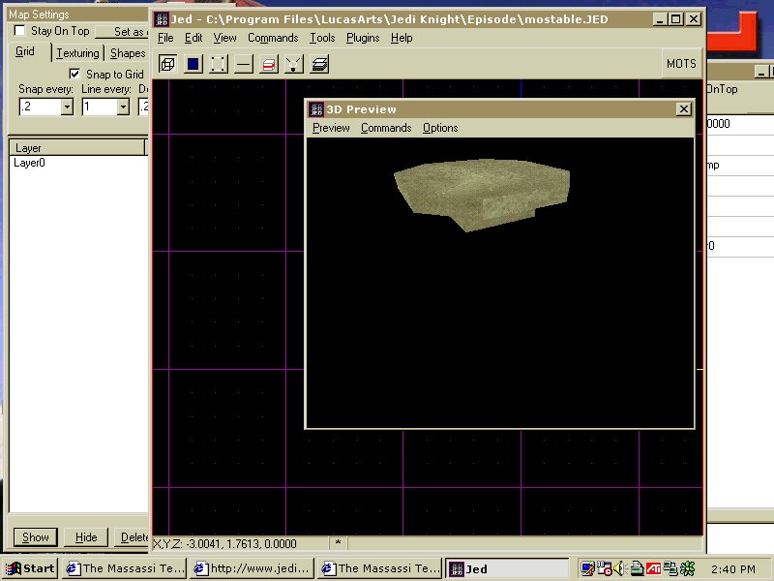This screenshot has width=774, height=581.
Task: Click the Windows Start button
Action: coord(31,568)
